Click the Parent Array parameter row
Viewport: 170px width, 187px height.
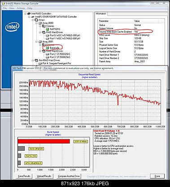[x=131, y=61]
